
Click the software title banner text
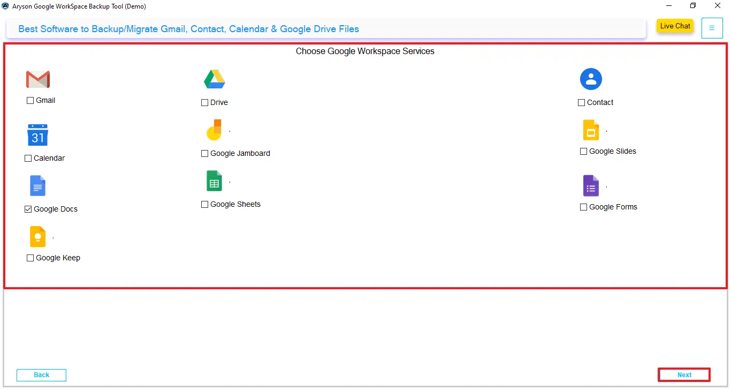tap(188, 29)
